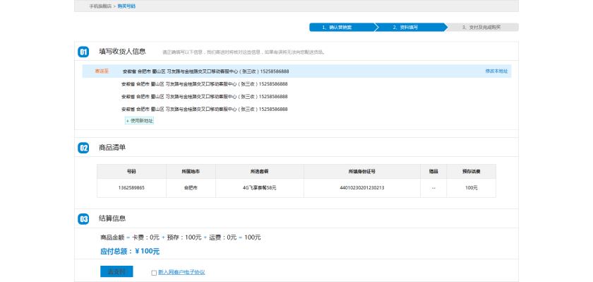Viewport: 593px width, 282px height.
Task: Click the phone number 1362589865 cell
Action: coord(131,188)
